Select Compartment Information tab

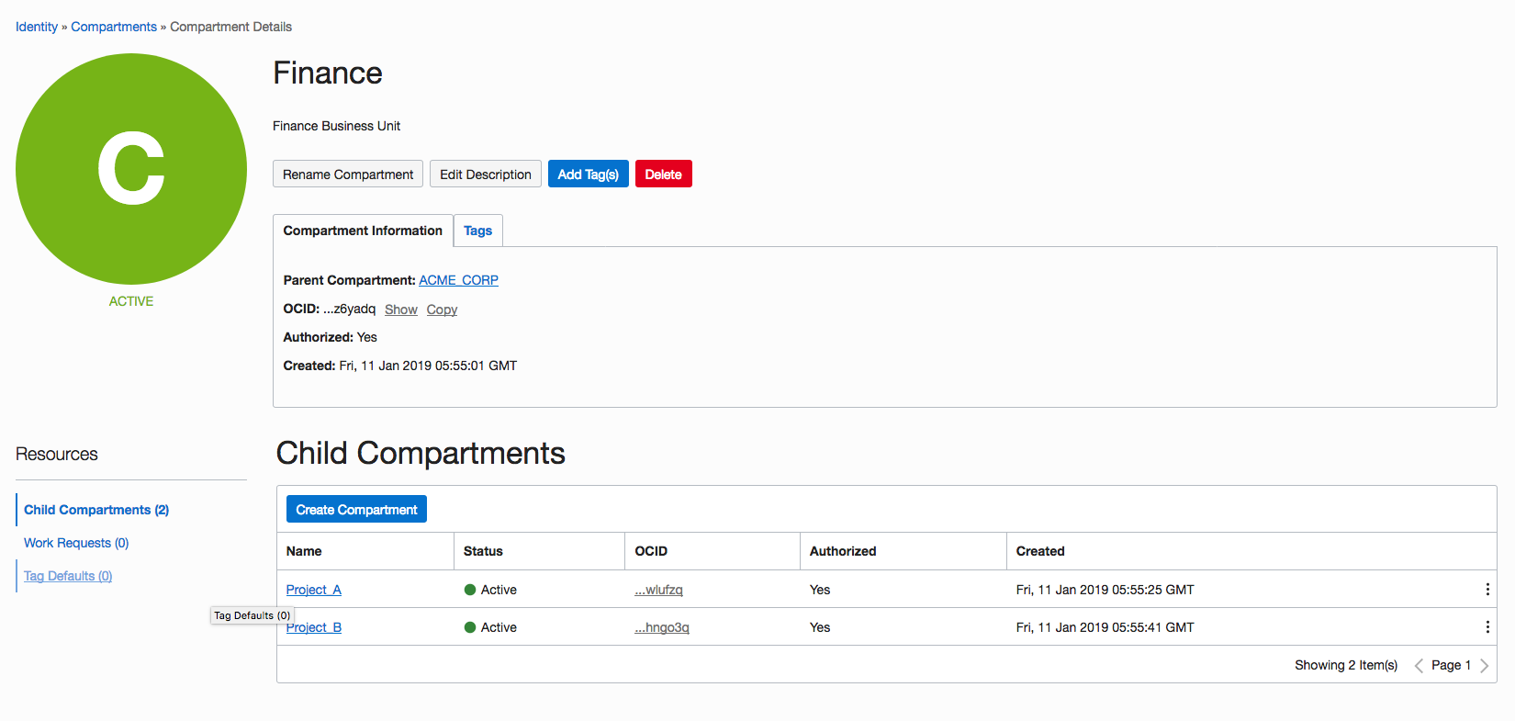363,231
